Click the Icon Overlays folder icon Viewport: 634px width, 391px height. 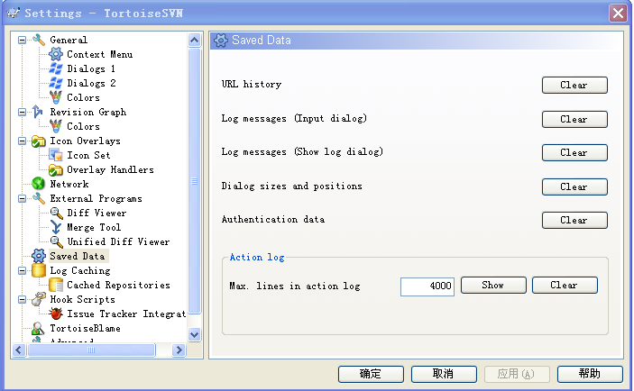(x=39, y=141)
